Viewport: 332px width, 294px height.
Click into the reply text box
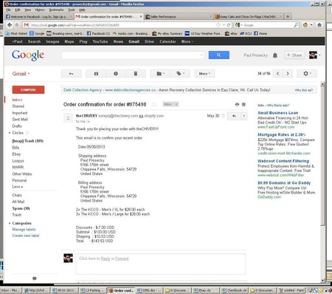click(x=161, y=264)
